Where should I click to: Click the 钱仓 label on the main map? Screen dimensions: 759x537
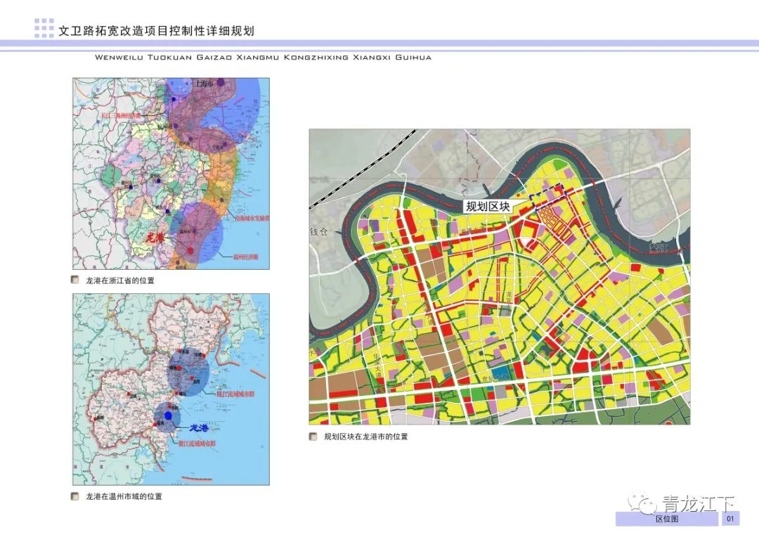[319, 231]
